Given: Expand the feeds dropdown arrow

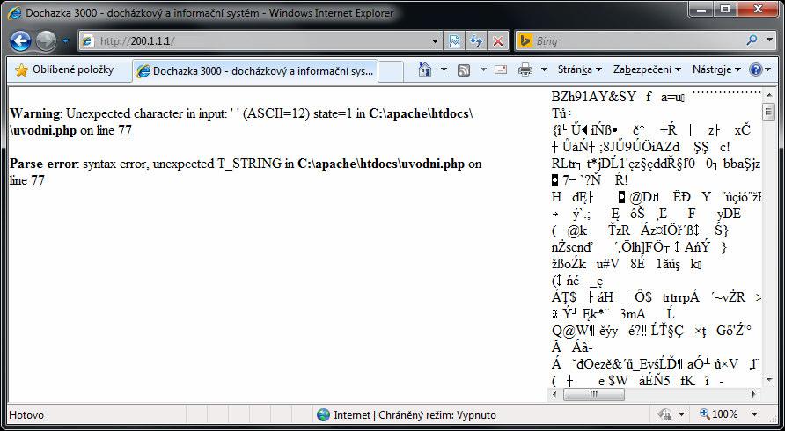Looking at the screenshot, I should click(x=483, y=70).
